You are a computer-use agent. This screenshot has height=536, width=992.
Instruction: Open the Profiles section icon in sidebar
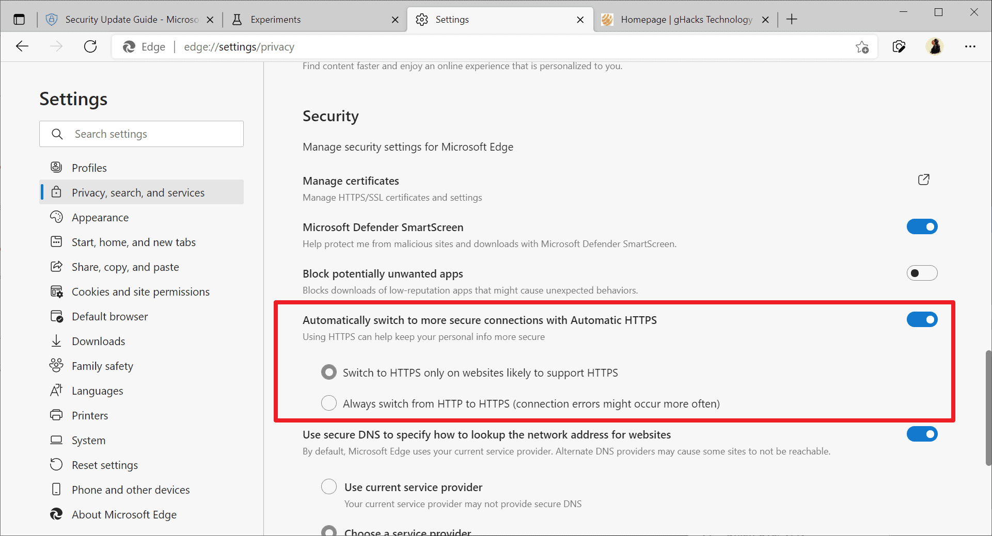[57, 167]
